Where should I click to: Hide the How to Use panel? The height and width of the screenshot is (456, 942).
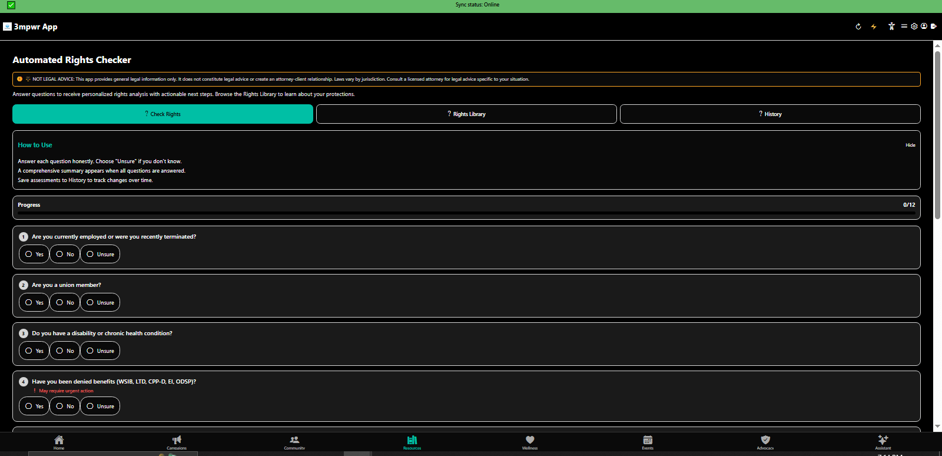point(910,145)
